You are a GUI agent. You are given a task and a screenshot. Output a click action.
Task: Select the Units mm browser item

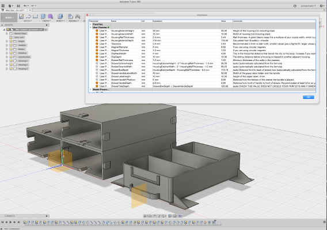coord(17,37)
